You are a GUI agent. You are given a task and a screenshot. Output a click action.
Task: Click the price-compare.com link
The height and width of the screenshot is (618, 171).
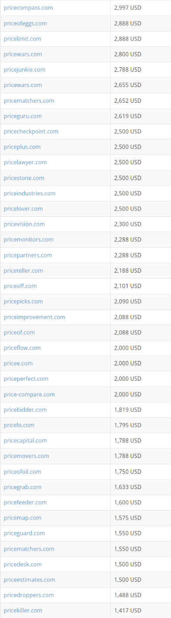point(29,394)
